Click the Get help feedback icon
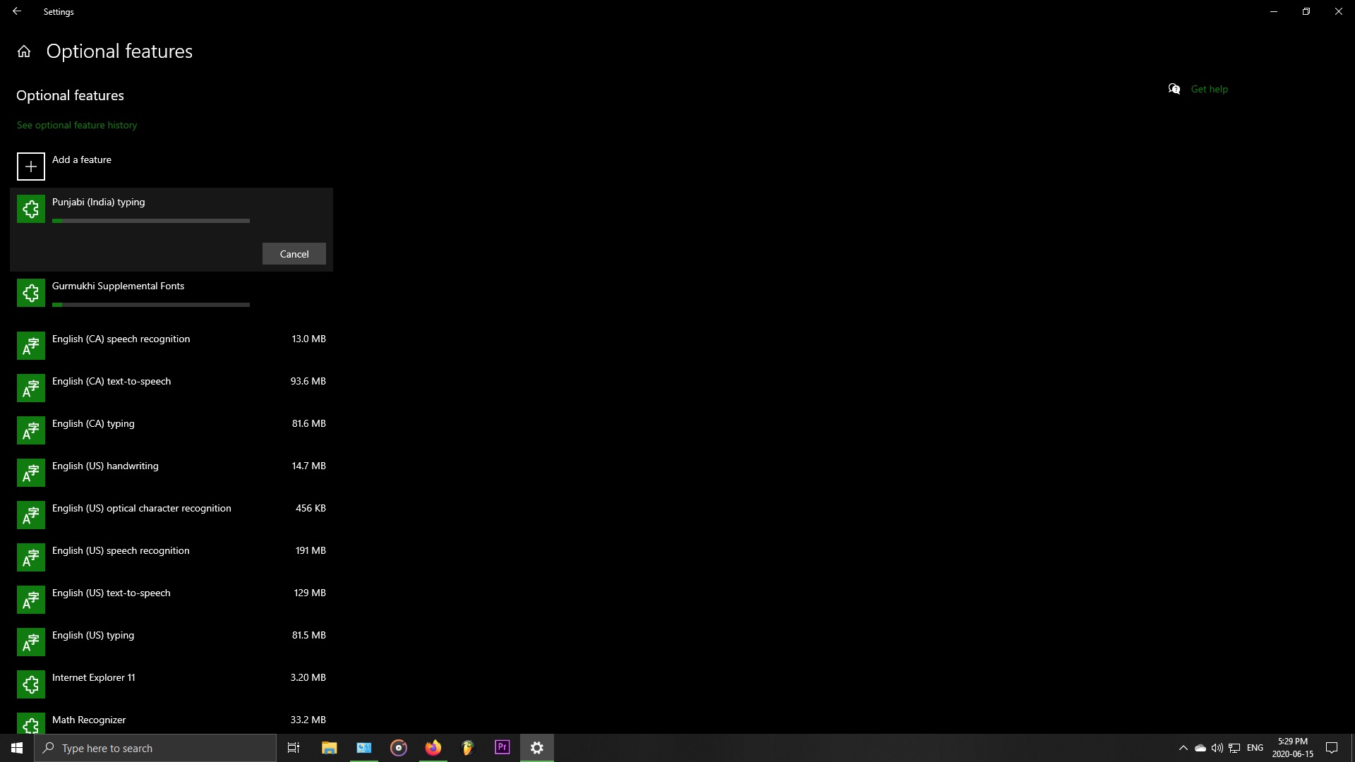Screen dimensions: 1355x762 [1174, 89]
